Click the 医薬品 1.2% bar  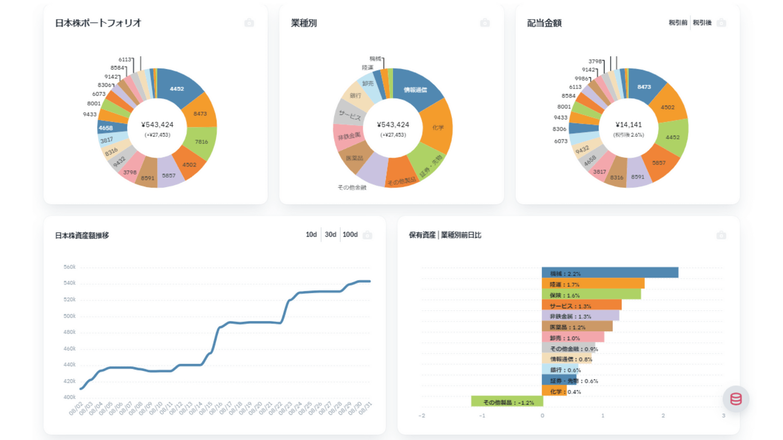coord(577,327)
